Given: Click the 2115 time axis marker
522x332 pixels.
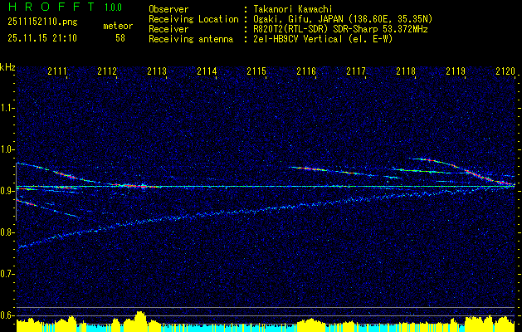Looking at the screenshot, I should point(256,71).
